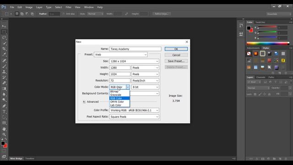Click the Refine Edge button
This screenshot has height=165, width=293.
162,14
